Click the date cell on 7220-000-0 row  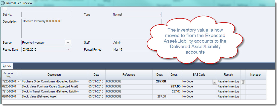(x=97, y=82)
